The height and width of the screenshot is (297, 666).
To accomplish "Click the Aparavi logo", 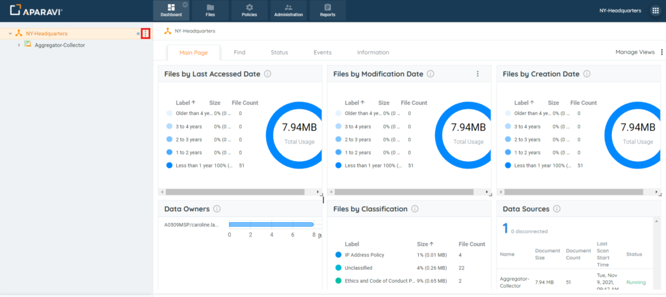I will [x=36, y=10].
